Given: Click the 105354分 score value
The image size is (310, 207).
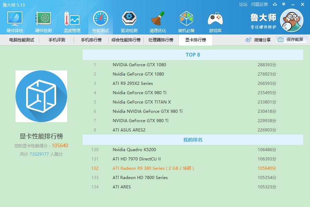Looking at the screenshot, I should (267, 177).
